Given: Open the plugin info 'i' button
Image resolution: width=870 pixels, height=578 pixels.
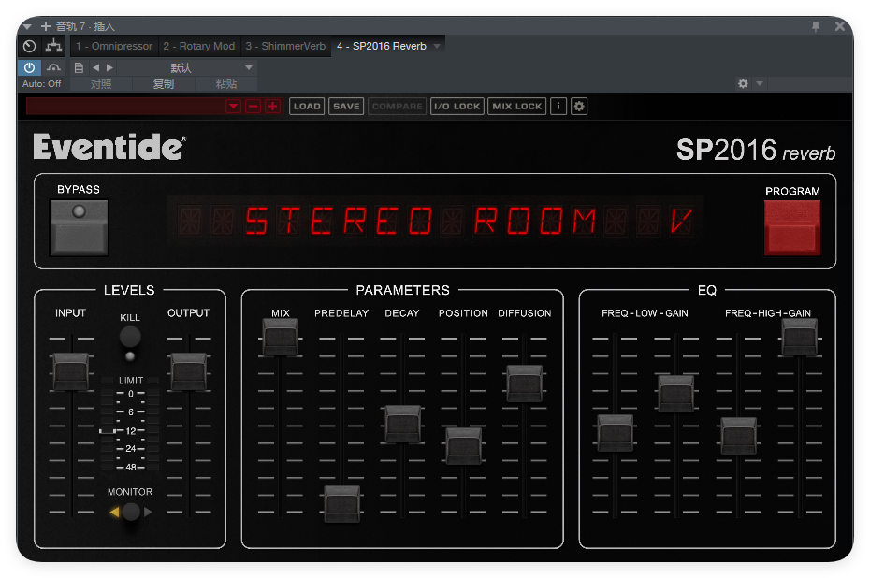Looking at the screenshot, I should 558,106.
